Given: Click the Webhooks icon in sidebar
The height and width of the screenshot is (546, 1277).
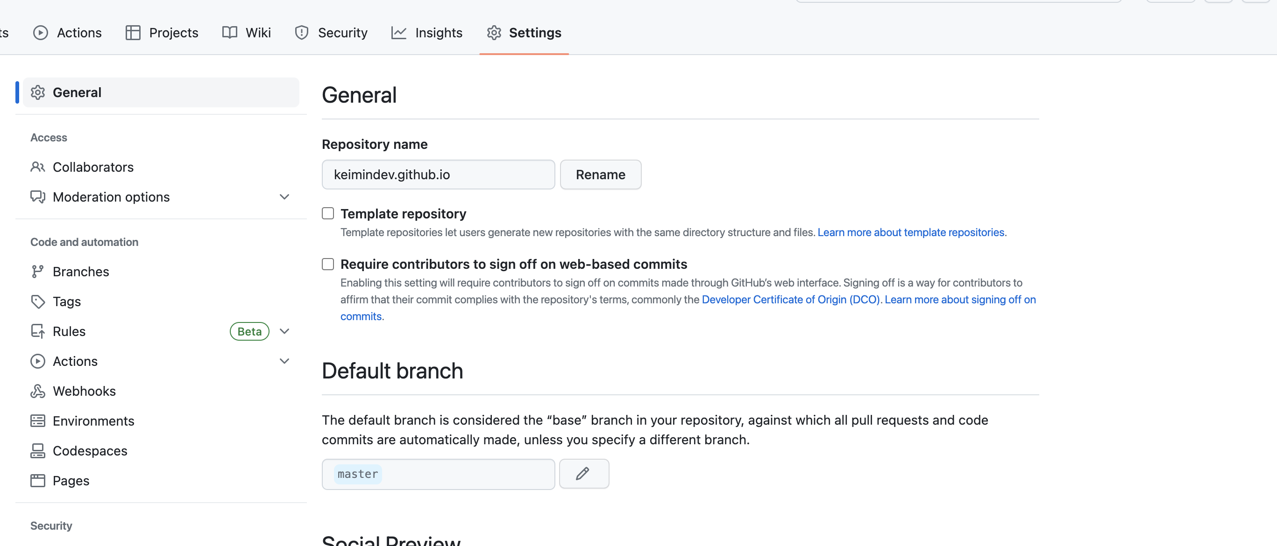Looking at the screenshot, I should coord(38,391).
